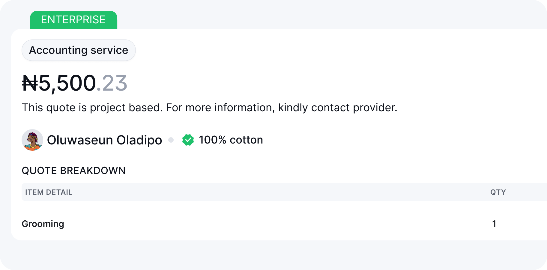Click the empty middle of the table header bar
The width and height of the screenshot is (547, 270).
tap(270, 192)
